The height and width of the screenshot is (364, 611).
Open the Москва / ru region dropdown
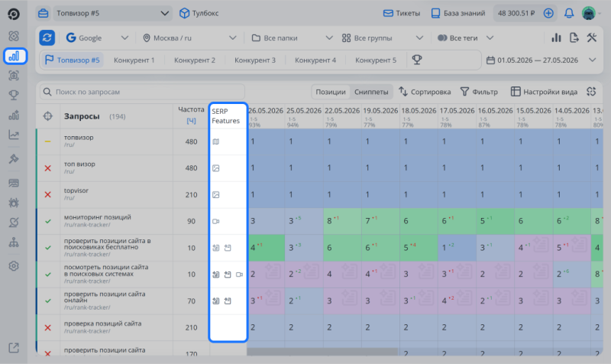coord(189,37)
